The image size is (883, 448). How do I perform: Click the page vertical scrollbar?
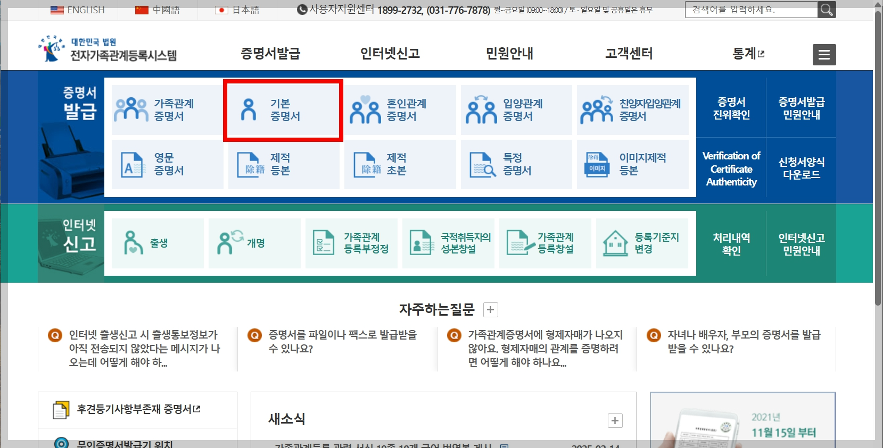click(x=878, y=158)
